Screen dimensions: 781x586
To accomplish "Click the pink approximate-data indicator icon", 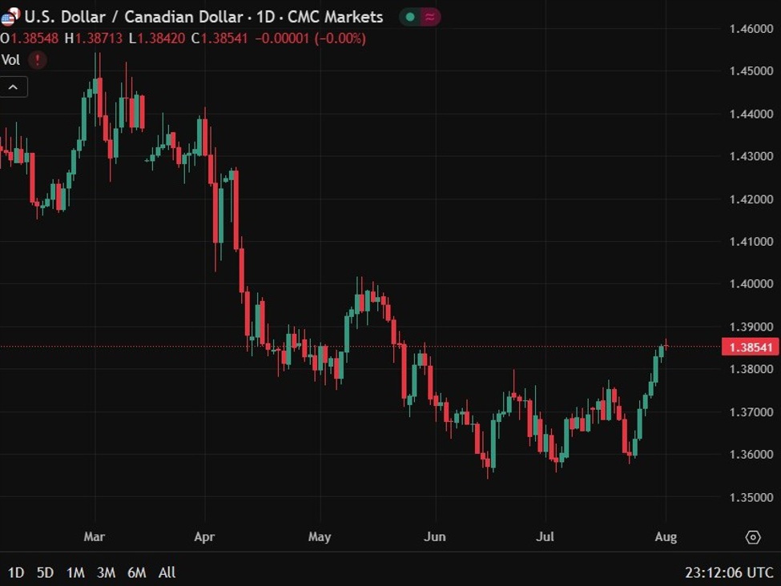I will pyautogui.click(x=429, y=17).
